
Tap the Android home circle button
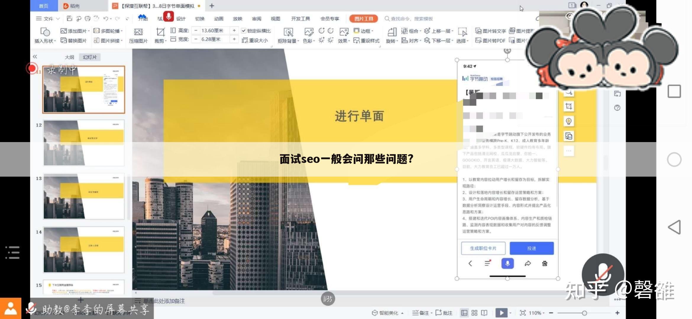click(x=674, y=159)
